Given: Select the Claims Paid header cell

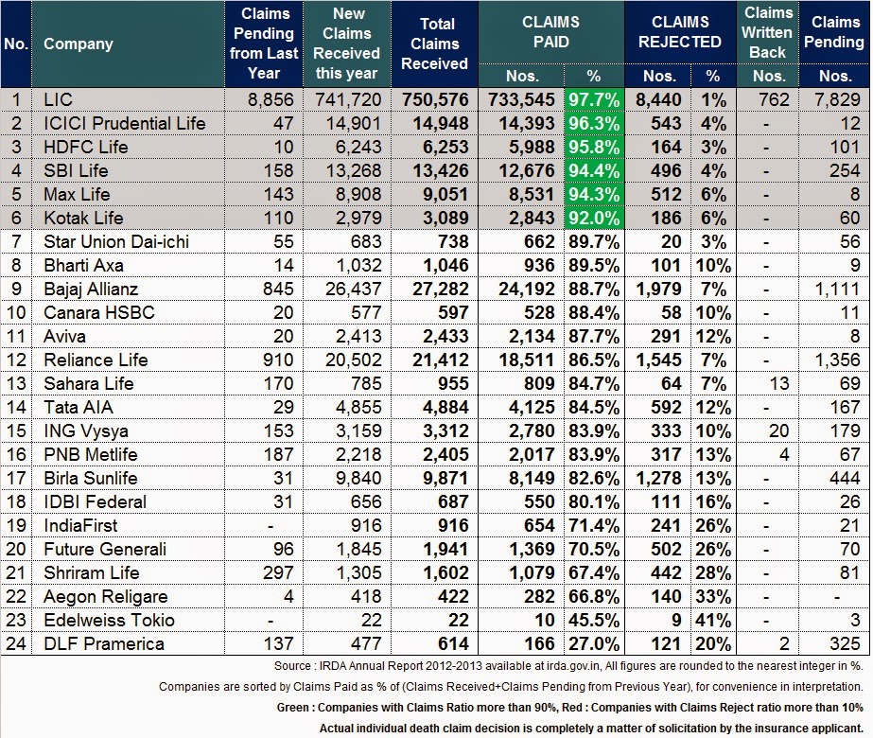Looking at the screenshot, I should [552, 26].
